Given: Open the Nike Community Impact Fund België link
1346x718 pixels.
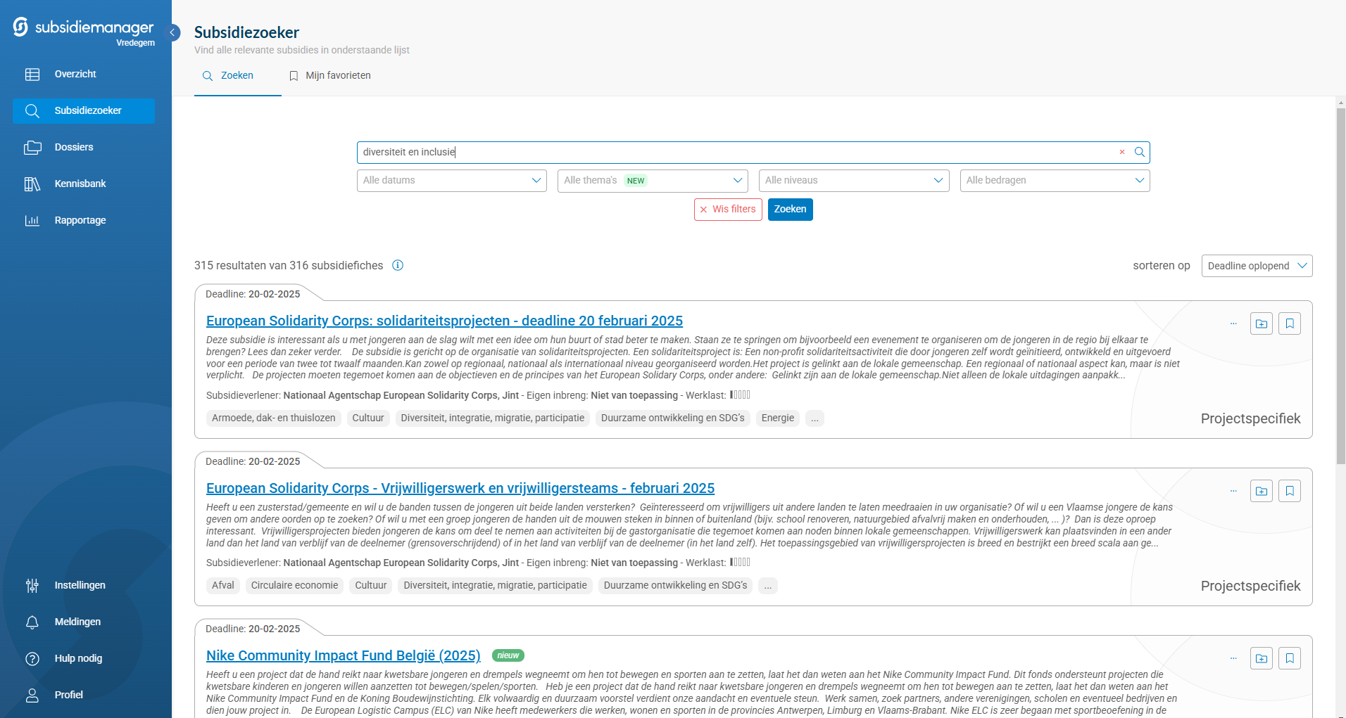Looking at the screenshot, I should [x=343, y=655].
